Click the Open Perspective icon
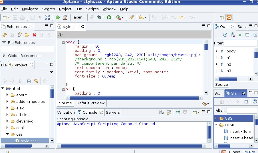258x153 pixels. point(222,17)
